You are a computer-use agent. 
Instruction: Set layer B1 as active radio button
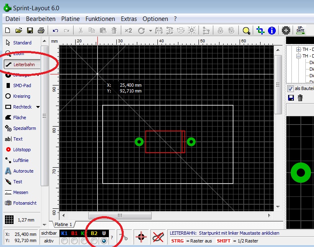pyautogui.click(x=74, y=241)
